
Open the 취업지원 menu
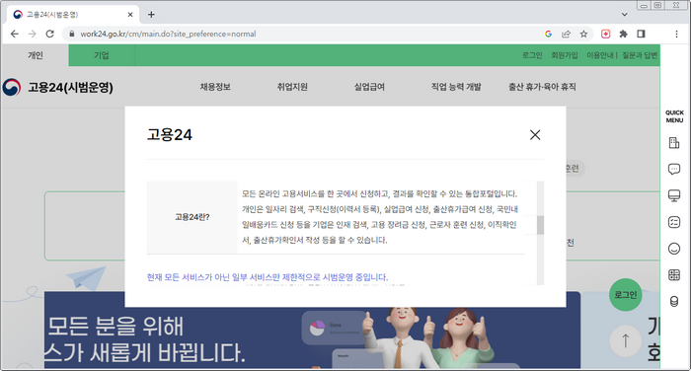[x=292, y=87]
